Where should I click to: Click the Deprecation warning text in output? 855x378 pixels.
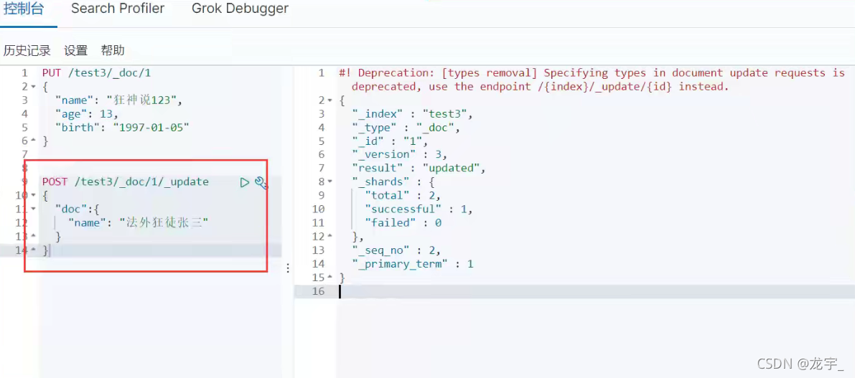point(592,80)
